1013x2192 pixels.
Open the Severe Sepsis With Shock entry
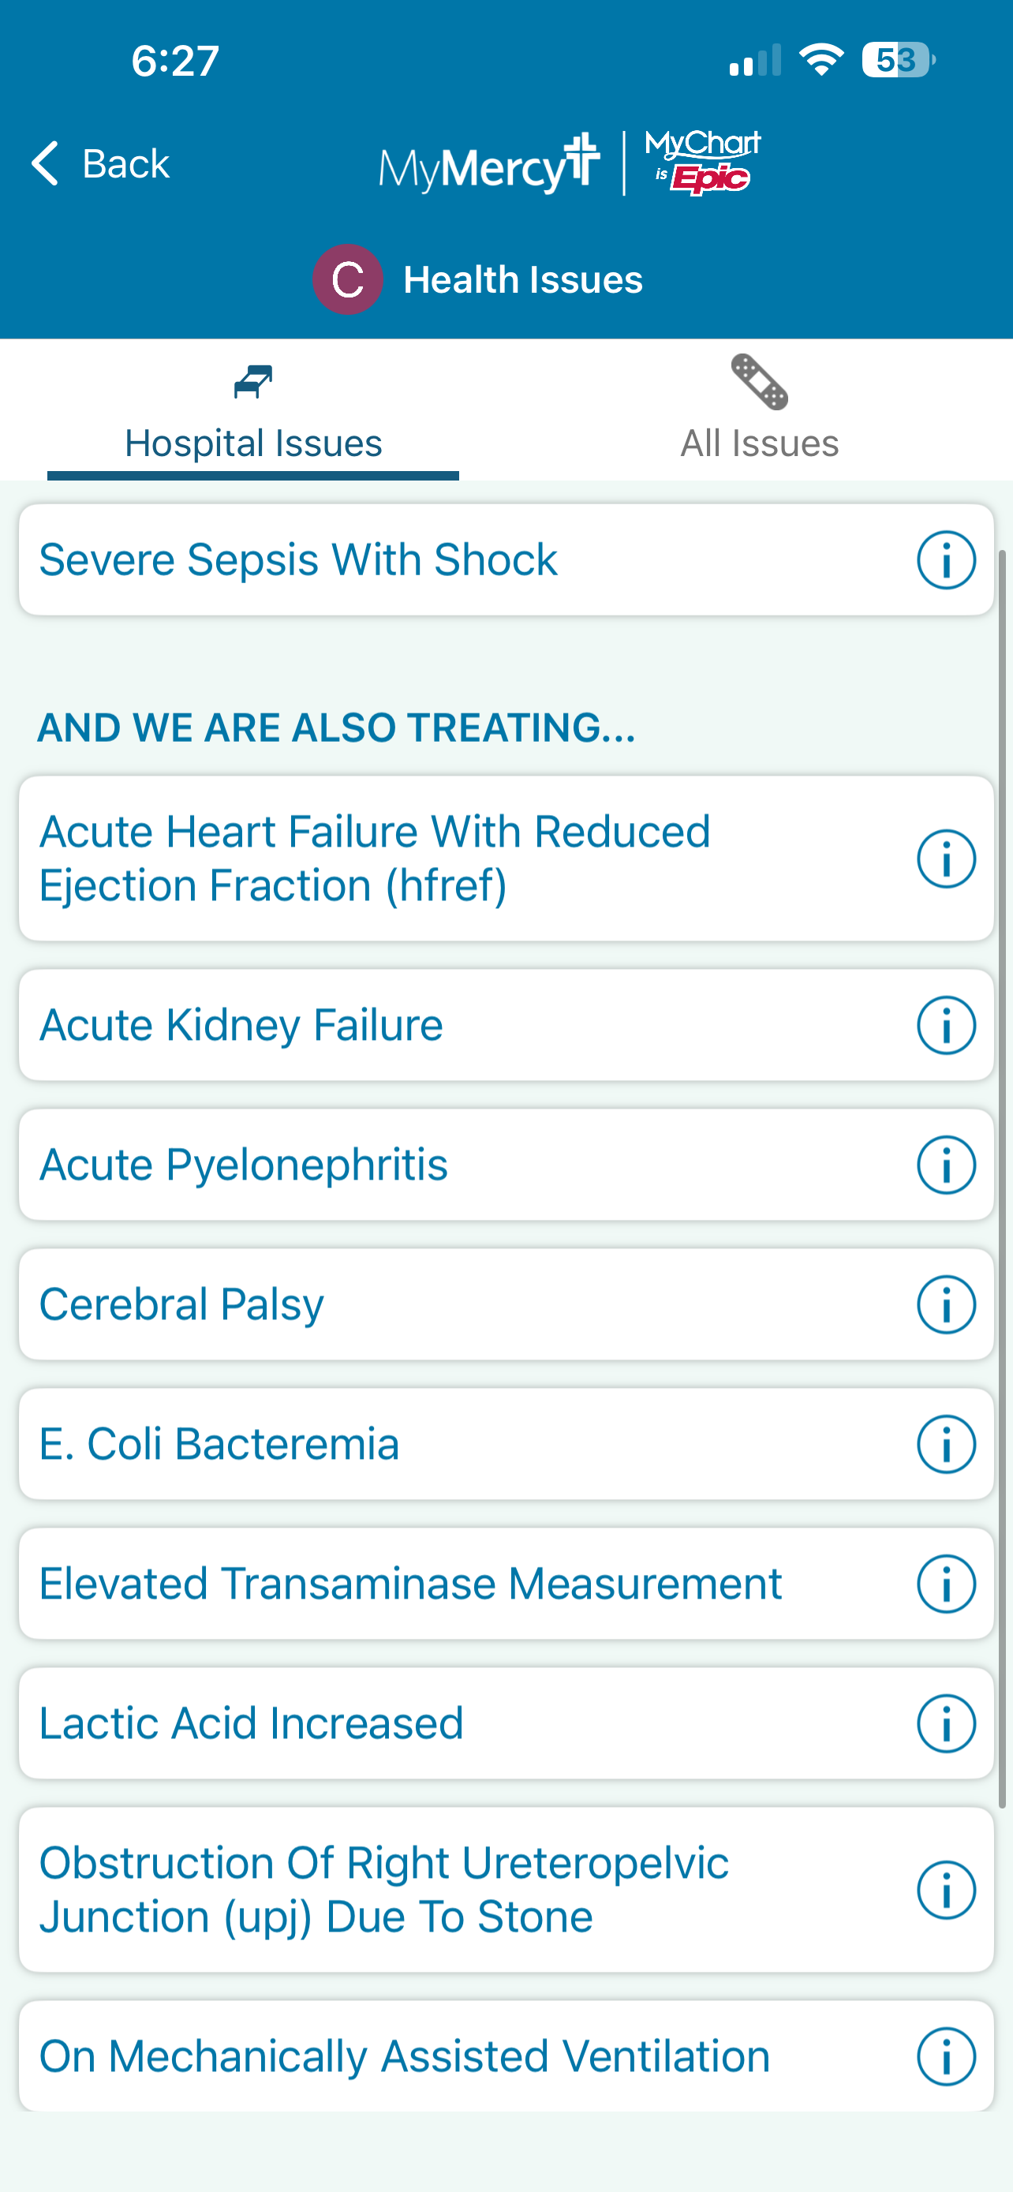[298, 560]
